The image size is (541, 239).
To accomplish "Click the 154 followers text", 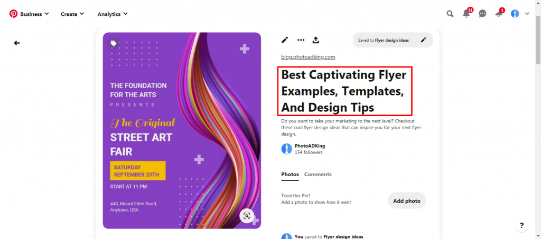I will click(309, 152).
